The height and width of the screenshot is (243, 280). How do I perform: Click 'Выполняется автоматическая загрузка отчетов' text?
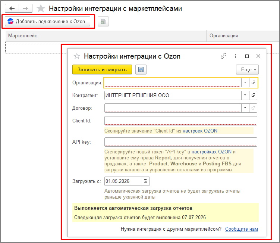(x=133, y=208)
